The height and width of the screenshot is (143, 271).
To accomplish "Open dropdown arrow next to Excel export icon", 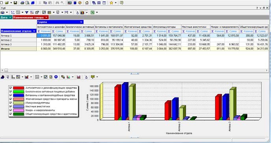I will point(97,13).
